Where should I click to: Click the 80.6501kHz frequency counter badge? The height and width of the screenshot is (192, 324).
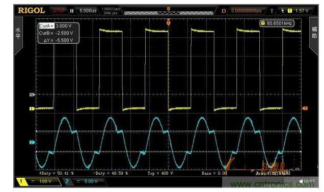(x=277, y=23)
